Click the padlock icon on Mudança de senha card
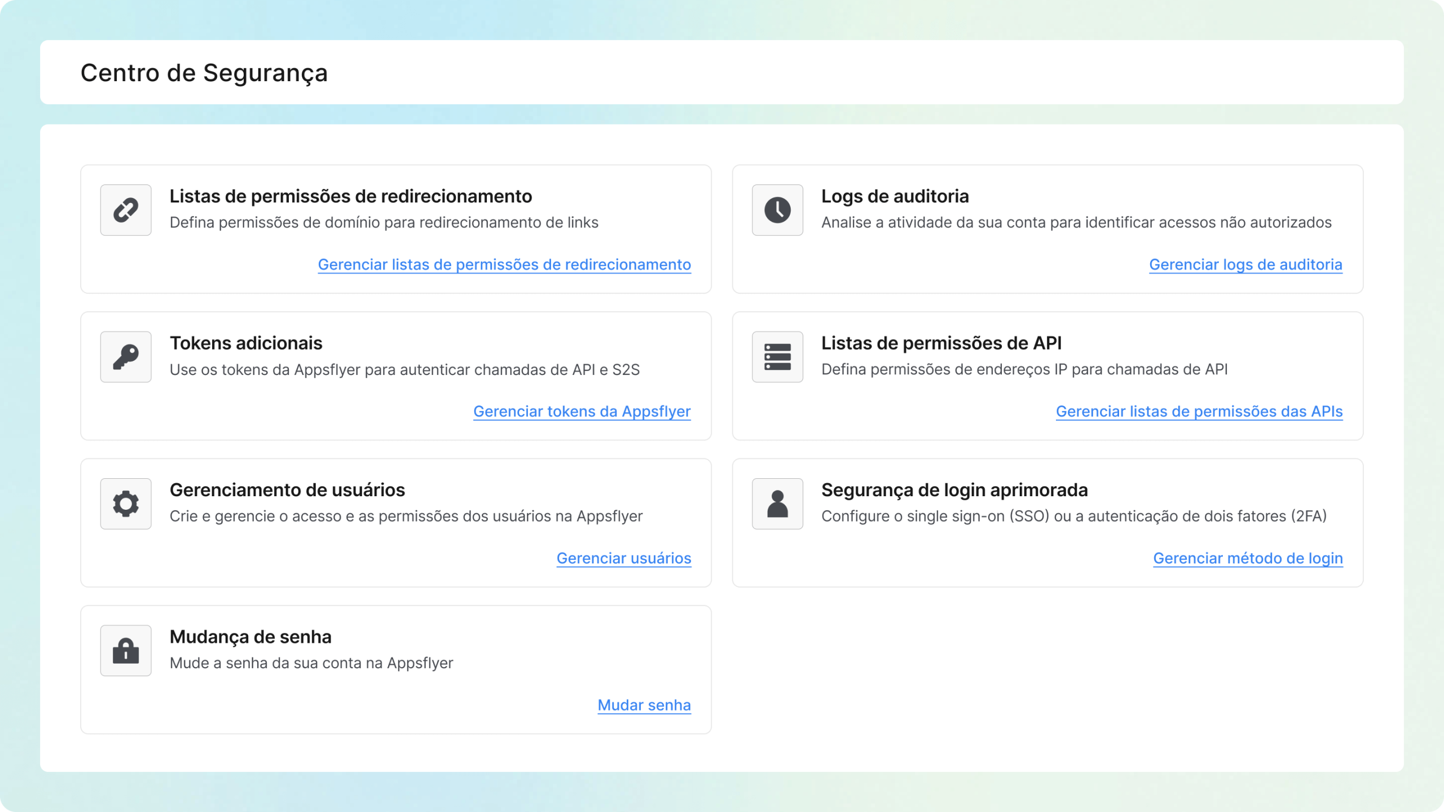The height and width of the screenshot is (812, 1444). 125,650
